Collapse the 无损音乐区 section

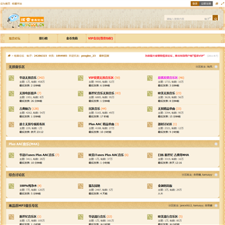pos(216,67)
